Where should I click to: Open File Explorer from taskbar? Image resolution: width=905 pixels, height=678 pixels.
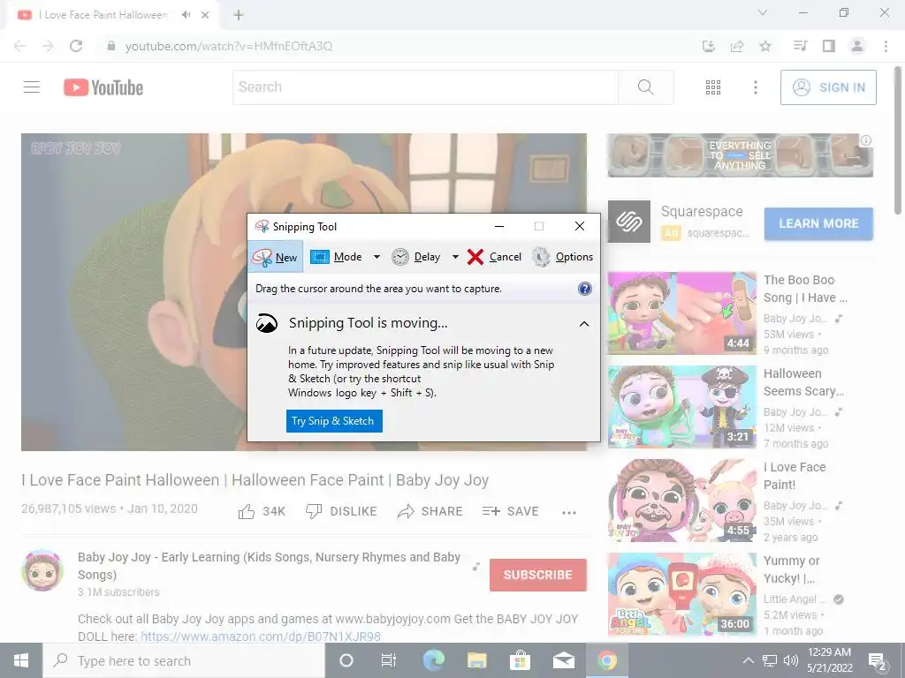[476, 660]
